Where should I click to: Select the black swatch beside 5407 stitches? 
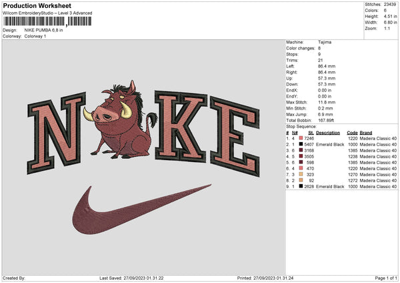point(301,144)
